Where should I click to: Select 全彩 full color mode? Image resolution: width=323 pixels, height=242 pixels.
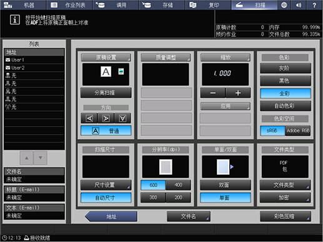286,94
